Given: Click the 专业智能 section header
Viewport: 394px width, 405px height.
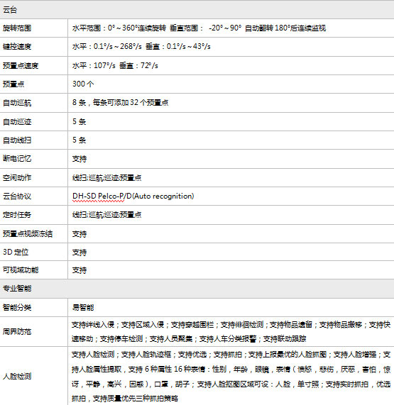Looking at the screenshot, I should (197, 289).
